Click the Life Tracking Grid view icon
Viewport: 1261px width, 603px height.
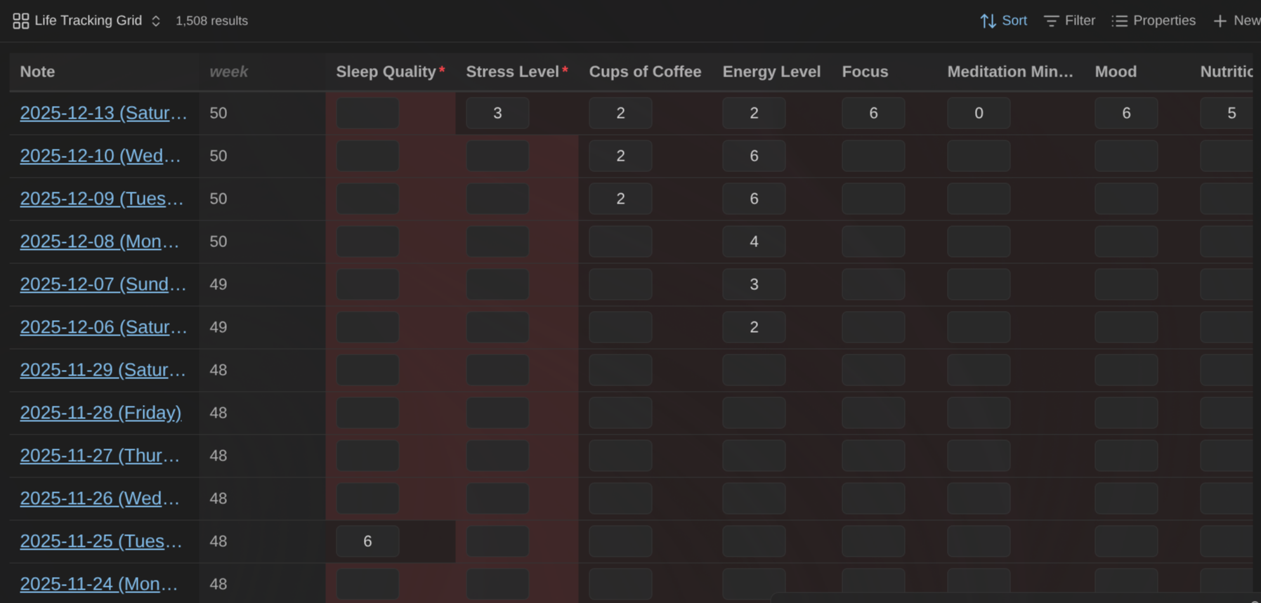21,21
